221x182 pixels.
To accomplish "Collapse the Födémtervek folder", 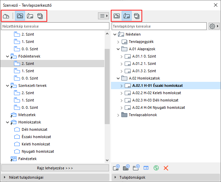I will point(7,57).
